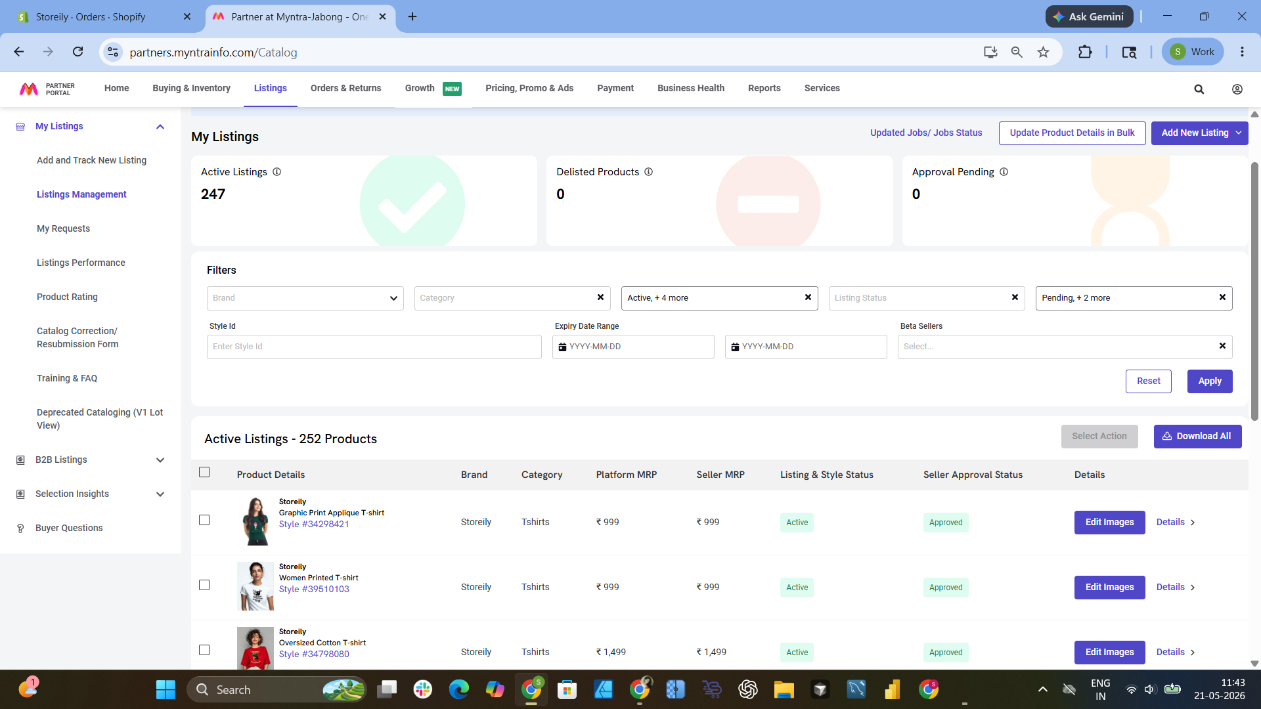The image size is (1261, 709).
Task: Expand the B2B Listings sidebar section
Action: click(160, 460)
